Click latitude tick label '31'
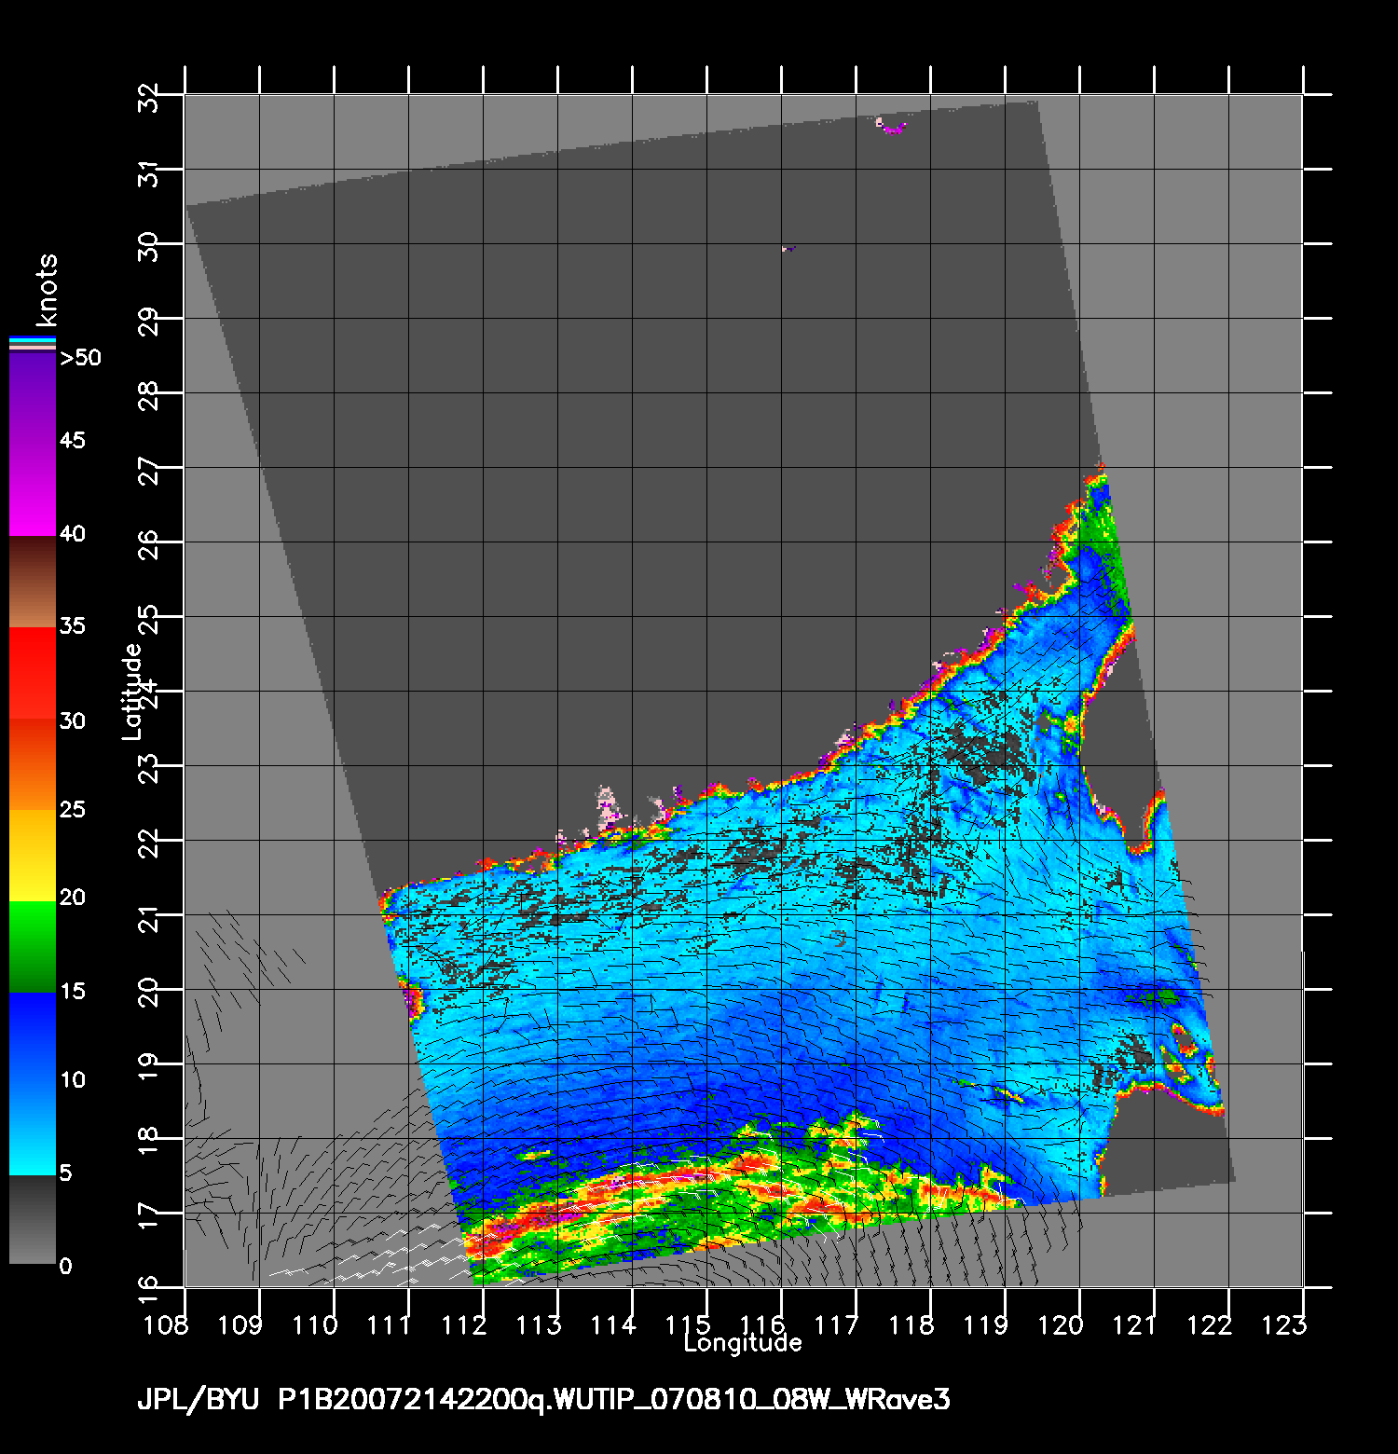The image size is (1398, 1454). point(147,173)
